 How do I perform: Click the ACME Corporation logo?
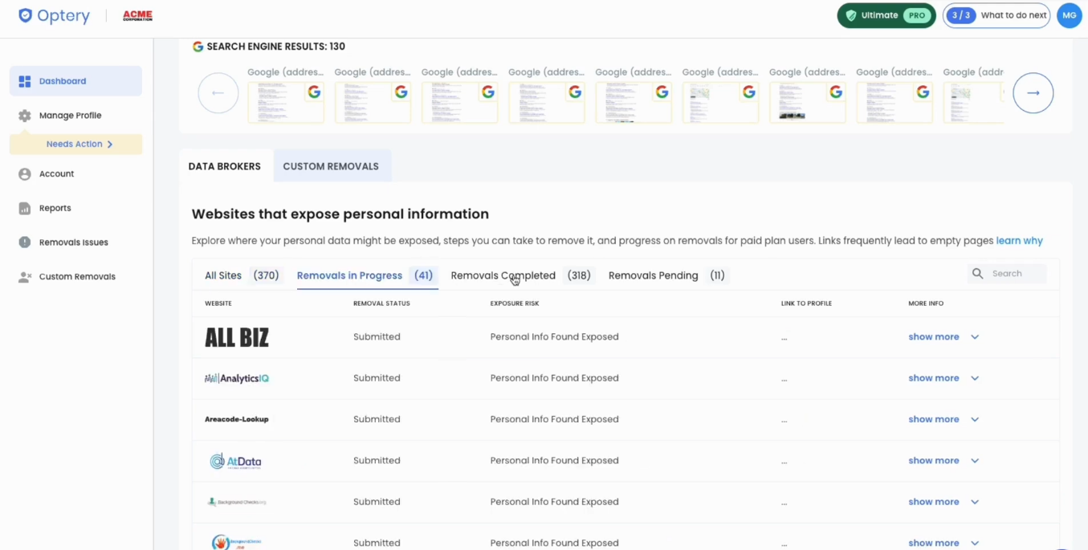click(x=137, y=15)
